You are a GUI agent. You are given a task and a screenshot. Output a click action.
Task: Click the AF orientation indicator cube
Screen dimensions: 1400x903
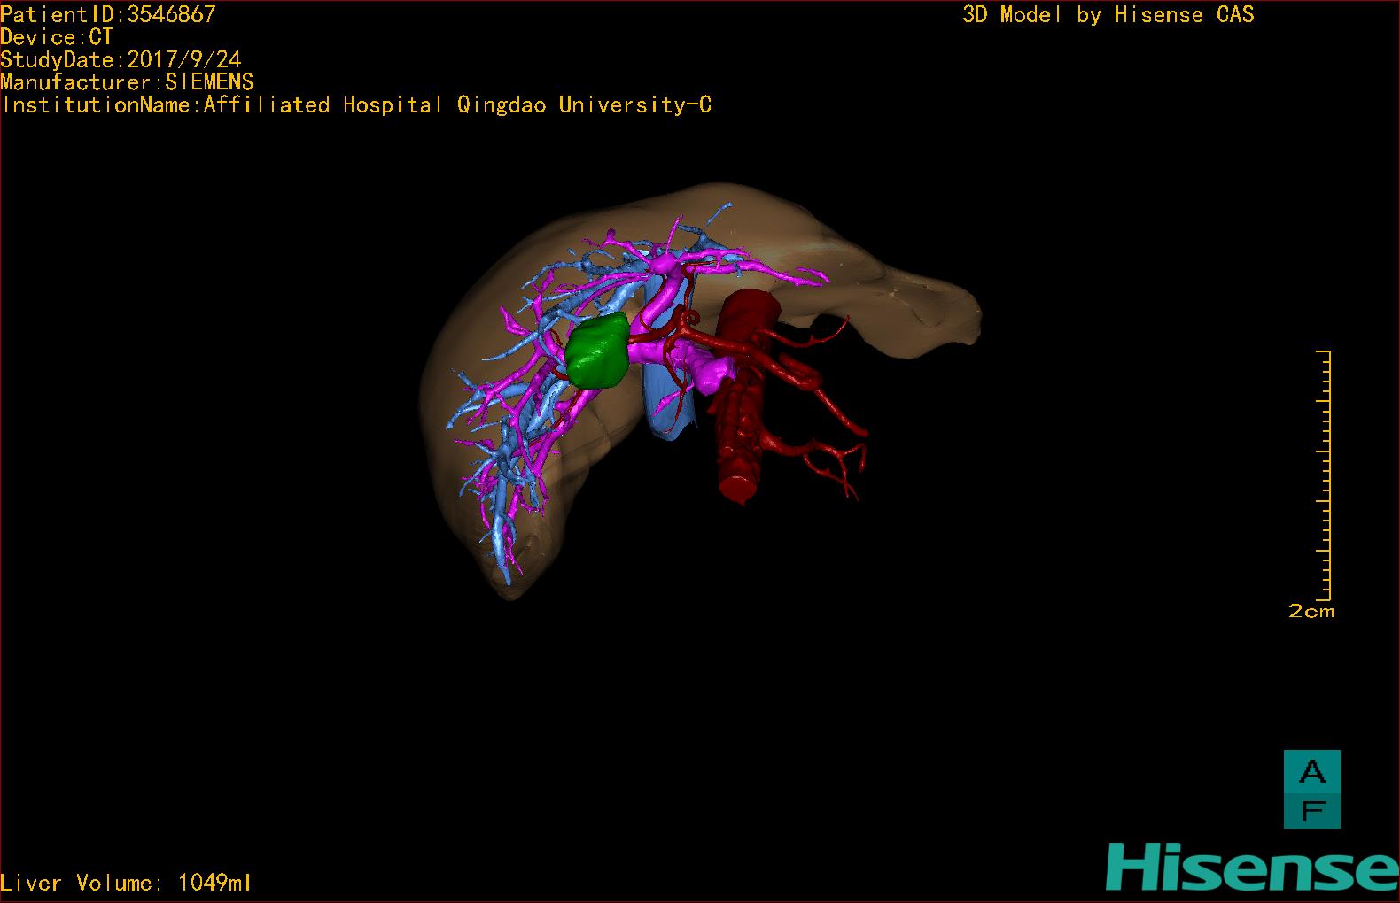1311,789
